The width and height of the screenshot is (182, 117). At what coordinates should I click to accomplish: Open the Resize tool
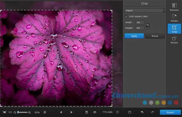coord(174,39)
